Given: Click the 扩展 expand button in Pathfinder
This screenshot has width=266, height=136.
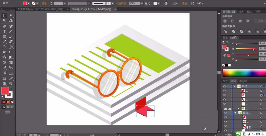Looking at the screenshot, I should pos(260,21).
